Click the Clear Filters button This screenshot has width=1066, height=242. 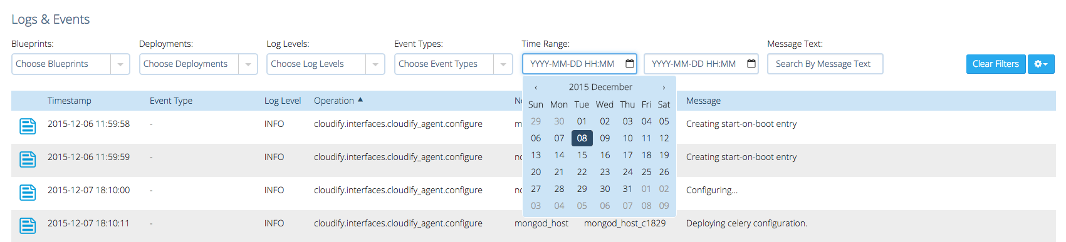pyautogui.click(x=996, y=64)
